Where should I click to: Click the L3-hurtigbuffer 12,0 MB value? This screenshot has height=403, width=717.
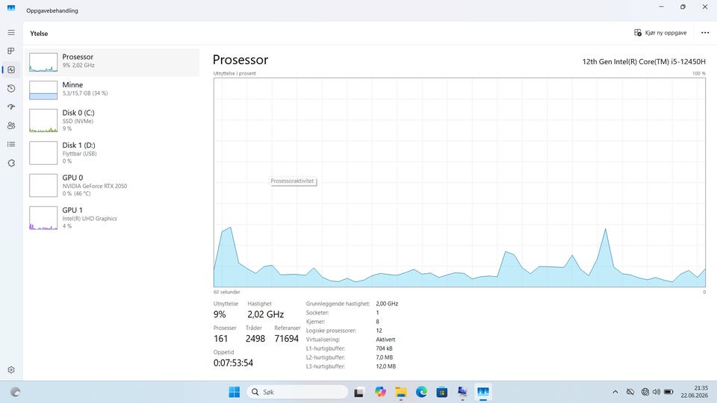(x=386, y=366)
